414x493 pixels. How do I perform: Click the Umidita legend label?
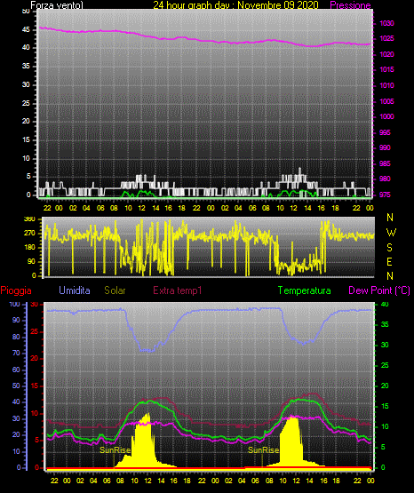click(x=75, y=290)
